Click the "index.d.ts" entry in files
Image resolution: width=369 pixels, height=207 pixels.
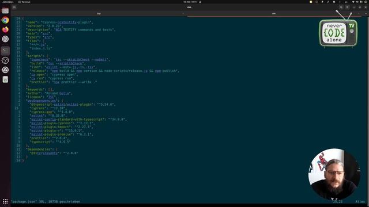pyautogui.click(x=41, y=48)
